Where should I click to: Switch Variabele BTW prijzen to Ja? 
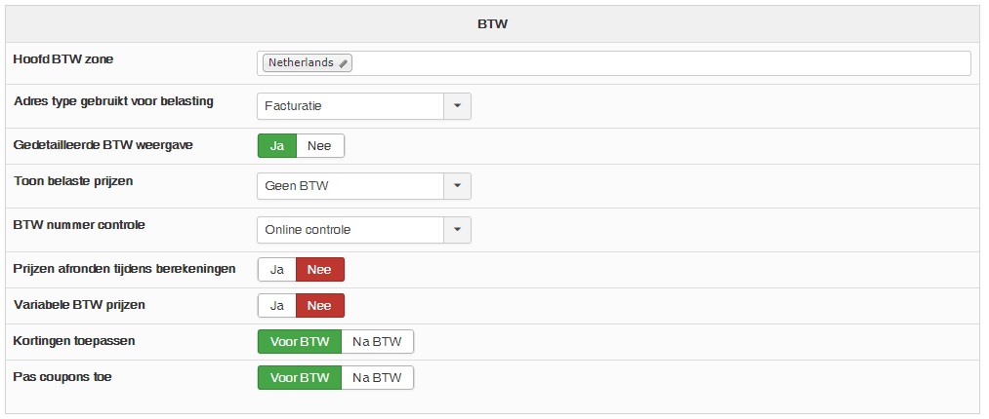pos(276,306)
